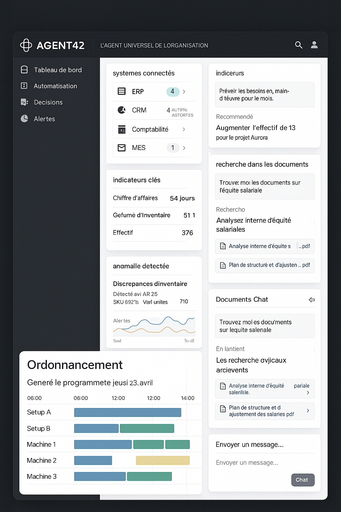341x512 pixels.
Task: Open Analyse interne d'équite pdf result
Action: point(264,246)
